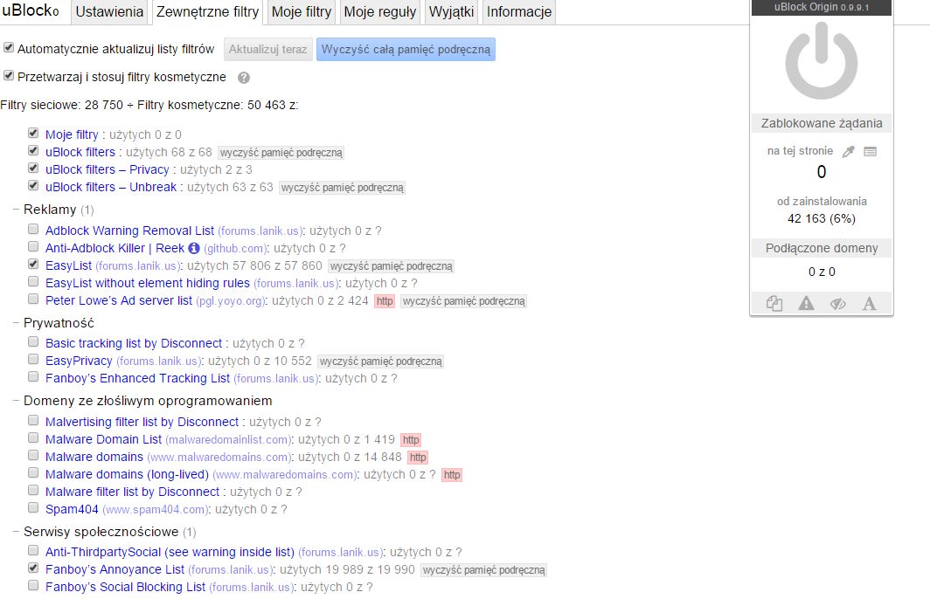Clear cache for the EasyList entry

[x=391, y=266]
